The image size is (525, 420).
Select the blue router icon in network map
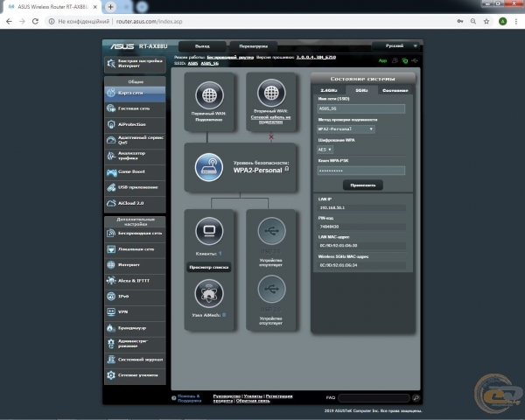(209, 167)
